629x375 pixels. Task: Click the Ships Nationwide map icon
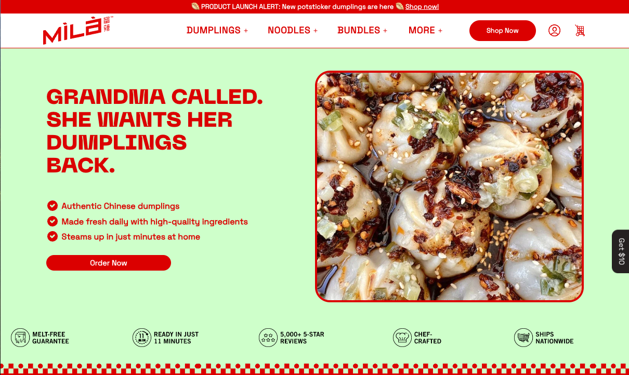(523, 338)
